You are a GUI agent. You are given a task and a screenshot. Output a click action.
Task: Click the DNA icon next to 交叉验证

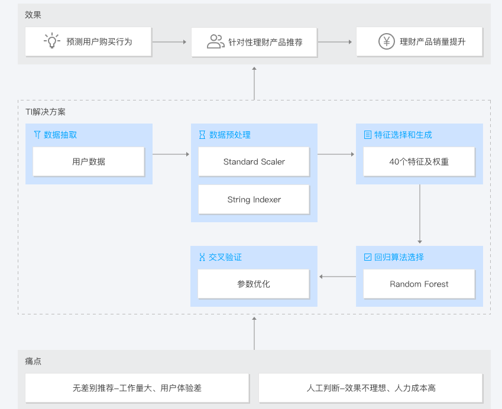(x=202, y=257)
